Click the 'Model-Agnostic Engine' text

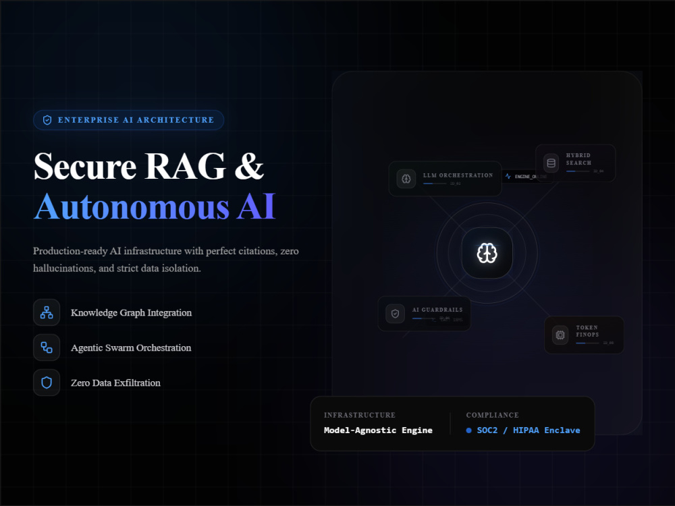tap(378, 430)
